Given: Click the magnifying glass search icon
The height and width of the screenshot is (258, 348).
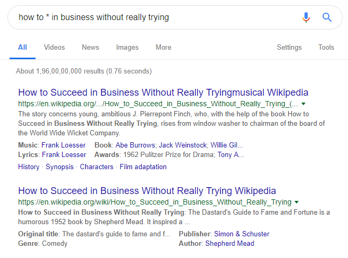Looking at the screenshot, I should tap(327, 17).
